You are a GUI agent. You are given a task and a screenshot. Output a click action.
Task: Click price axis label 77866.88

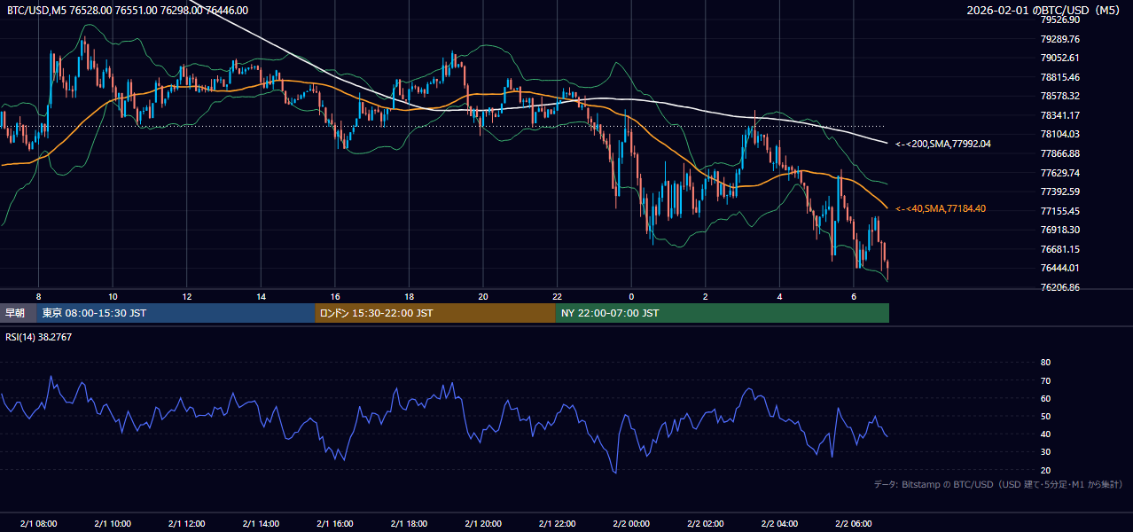(x=1059, y=153)
